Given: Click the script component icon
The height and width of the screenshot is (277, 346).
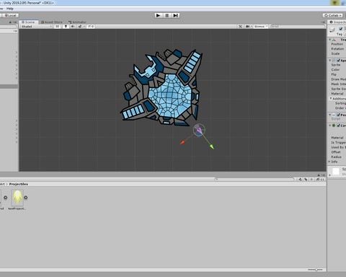Looking at the screenshot, I should (334, 115).
